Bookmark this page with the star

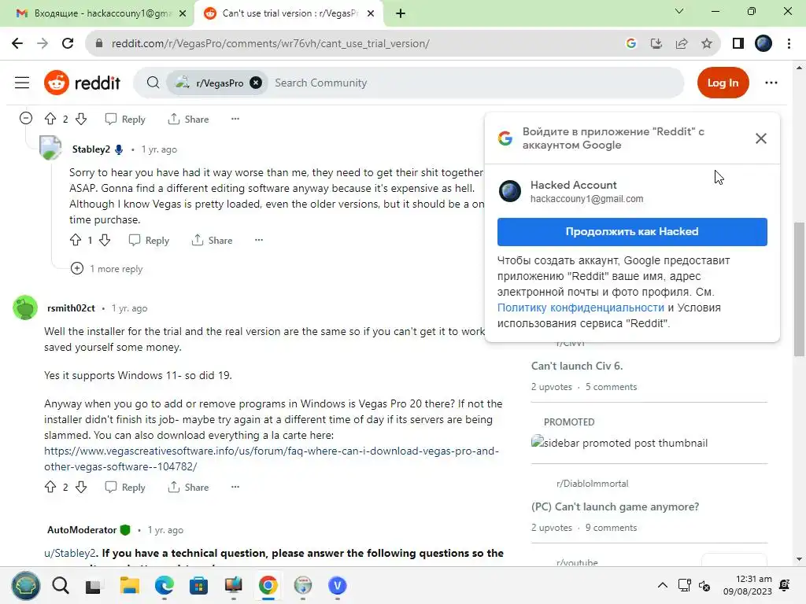pyautogui.click(x=707, y=44)
